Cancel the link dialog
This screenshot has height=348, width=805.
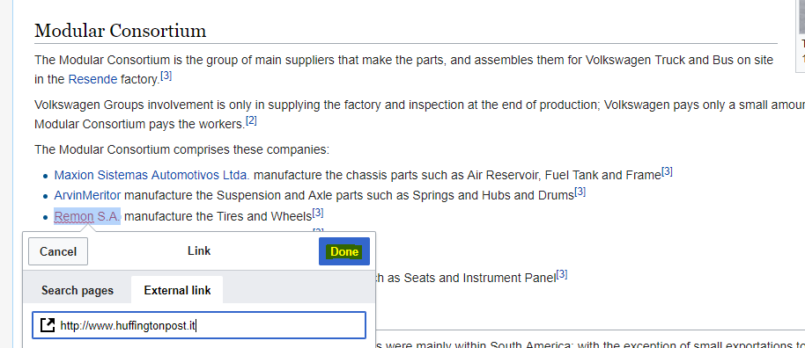[x=58, y=251]
